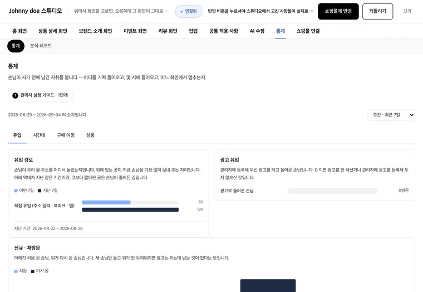Switch to the 분석 레포트 sub-tab
Viewport: 423px width, 292px height.
coord(41,46)
